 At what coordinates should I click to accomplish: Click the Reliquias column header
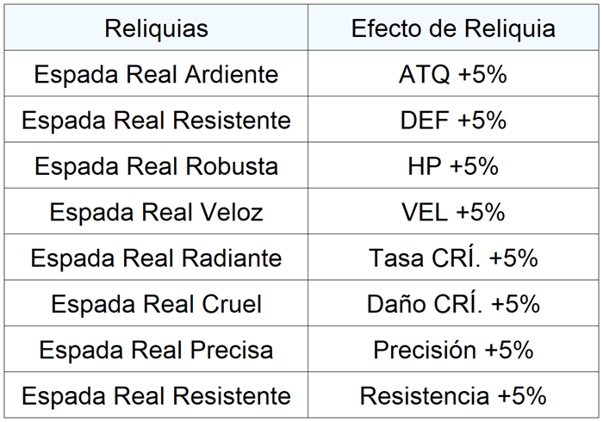(x=156, y=28)
